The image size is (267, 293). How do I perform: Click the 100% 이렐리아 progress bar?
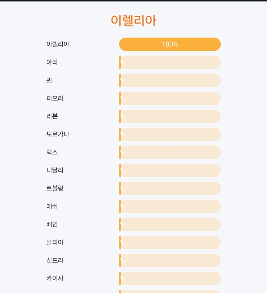(x=170, y=44)
